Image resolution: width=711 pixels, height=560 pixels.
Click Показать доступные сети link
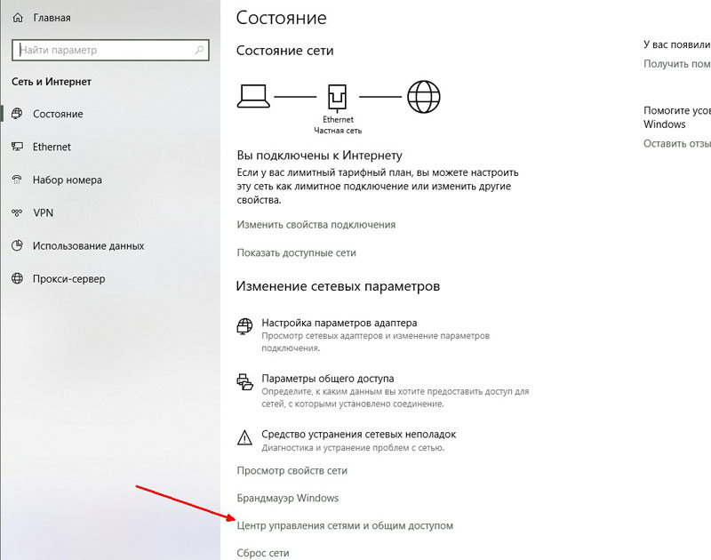point(296,252)
